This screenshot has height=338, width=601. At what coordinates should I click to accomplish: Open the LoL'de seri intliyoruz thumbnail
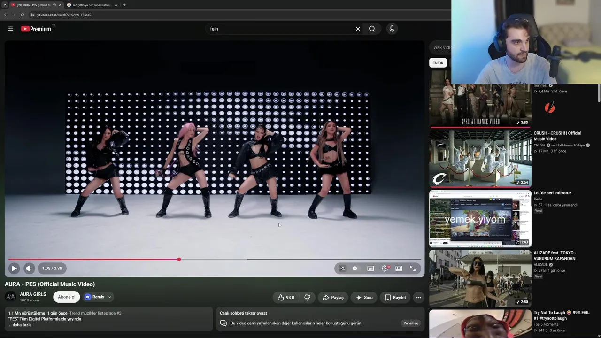[x=480, y=218]
